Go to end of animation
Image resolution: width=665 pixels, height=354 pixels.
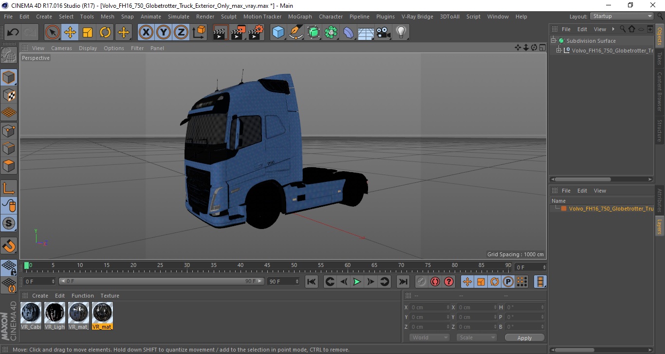[403, 282]
